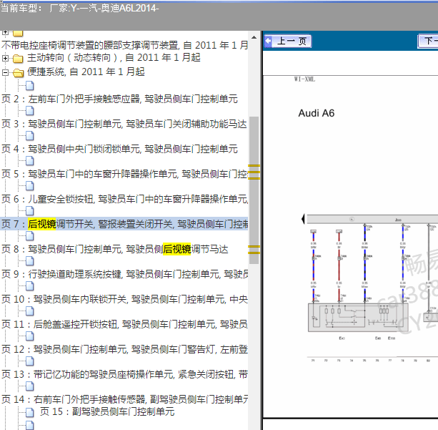
Task: Click document icon above 页 2
Action: click(30, 86)
